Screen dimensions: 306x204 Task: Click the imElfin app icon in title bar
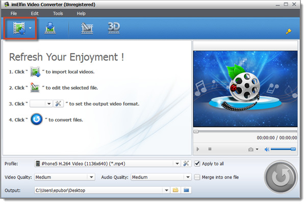pos(7,4)
